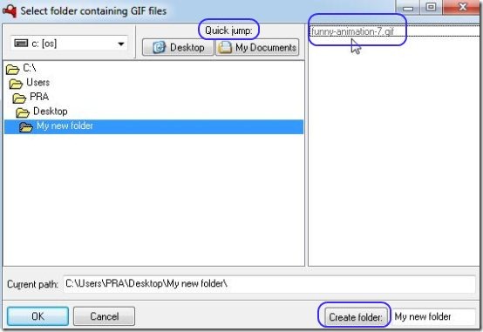Click the Current path field
Viewport: 483px width, 332px height.
(x=269, y=284)
